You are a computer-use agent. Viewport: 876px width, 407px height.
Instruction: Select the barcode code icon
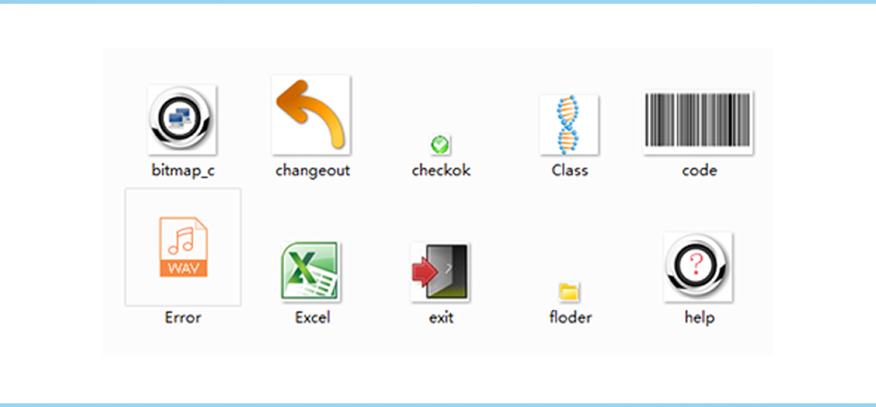coord(698,122)
